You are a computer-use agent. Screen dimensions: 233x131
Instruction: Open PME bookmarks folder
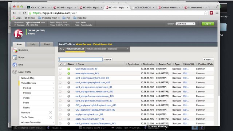(x=66, y=18)
